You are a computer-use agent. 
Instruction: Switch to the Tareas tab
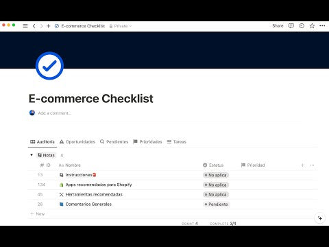pos(177,142)
